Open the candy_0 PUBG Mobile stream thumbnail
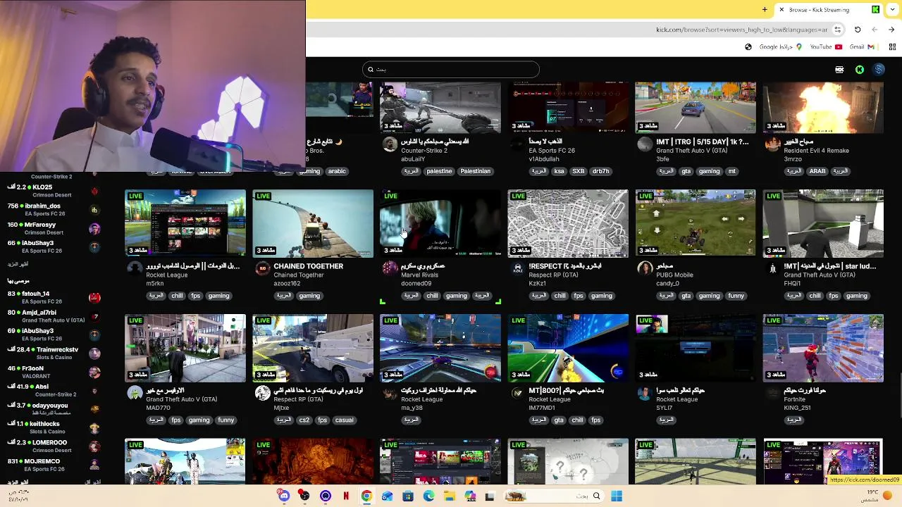Viewport: 902px width, 507px height. click(x=696, y=223)
